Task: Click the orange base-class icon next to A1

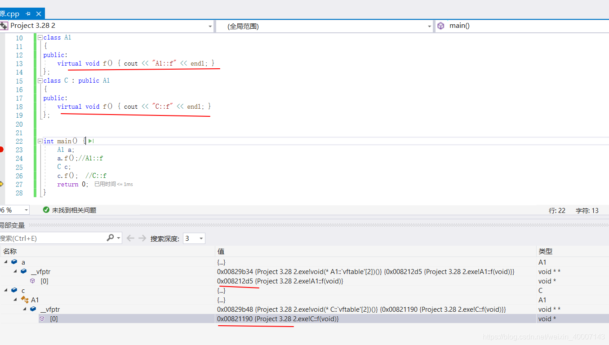Action: pos(24,300)
